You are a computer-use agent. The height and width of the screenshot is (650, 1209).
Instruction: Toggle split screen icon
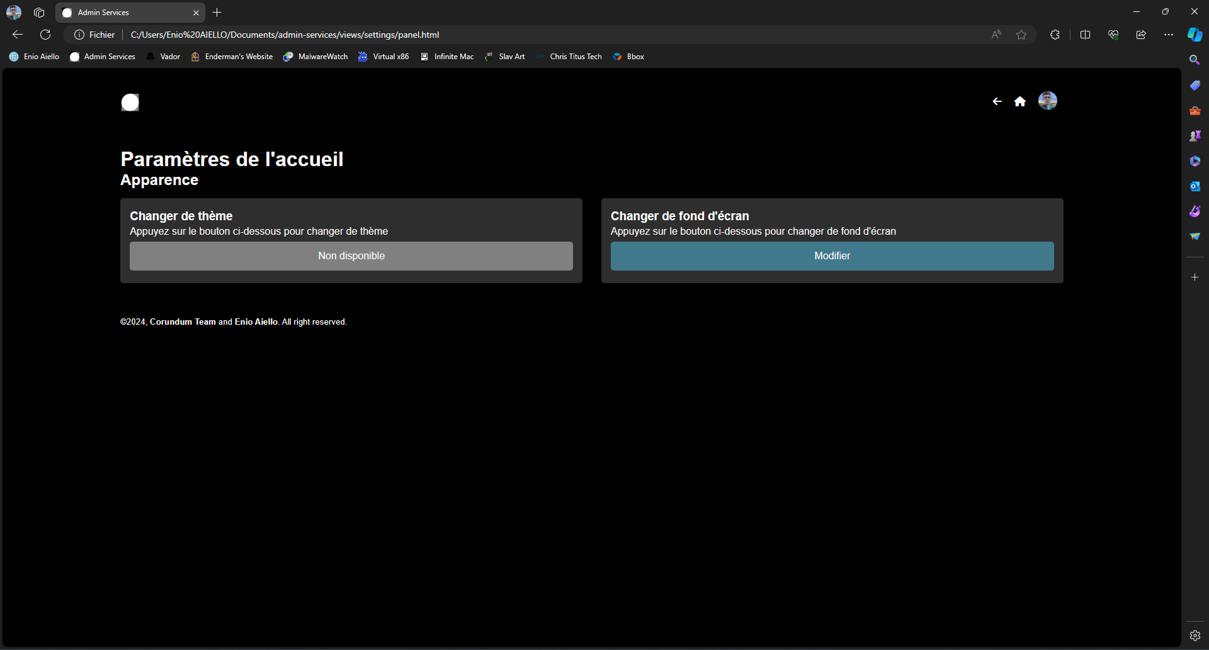(1085, 35)
